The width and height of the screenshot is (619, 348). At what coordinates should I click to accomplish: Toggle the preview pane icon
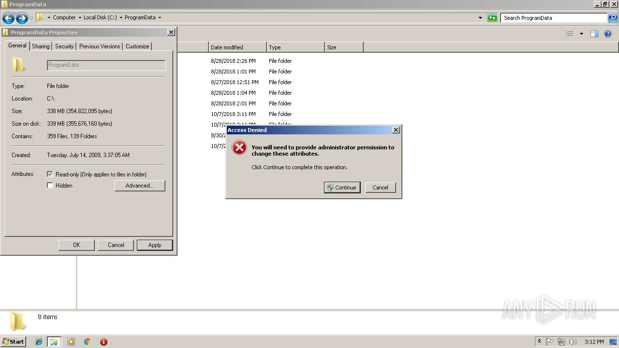tap(594, 34)
